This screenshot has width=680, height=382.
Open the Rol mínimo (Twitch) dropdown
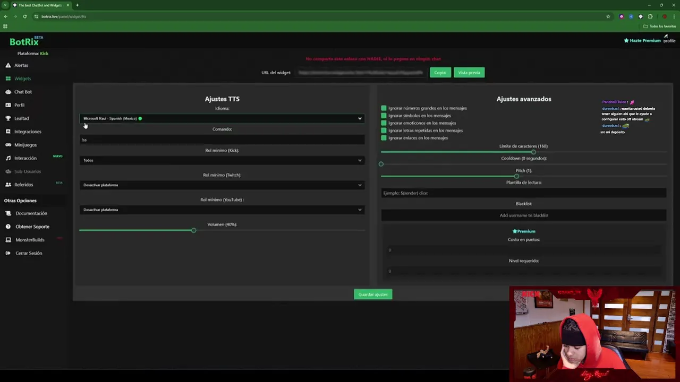coord(222,185)
